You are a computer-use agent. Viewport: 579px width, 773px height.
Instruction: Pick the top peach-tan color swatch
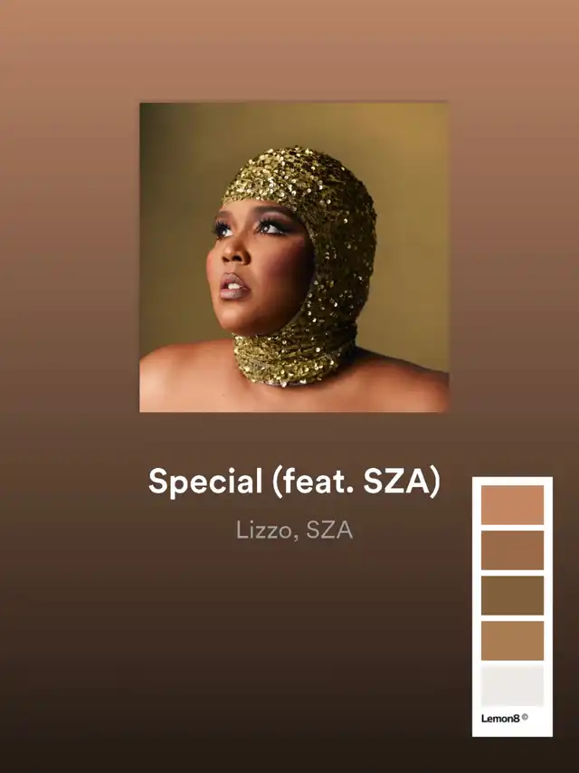tap(512, 505)
